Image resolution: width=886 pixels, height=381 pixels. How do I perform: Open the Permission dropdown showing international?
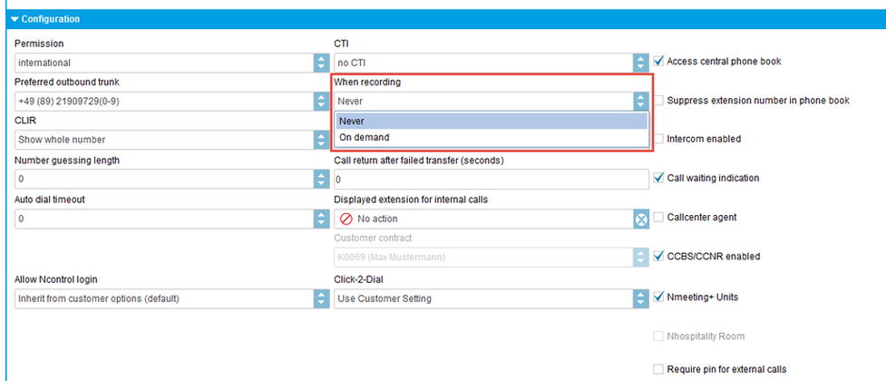(x=171, y=63)
